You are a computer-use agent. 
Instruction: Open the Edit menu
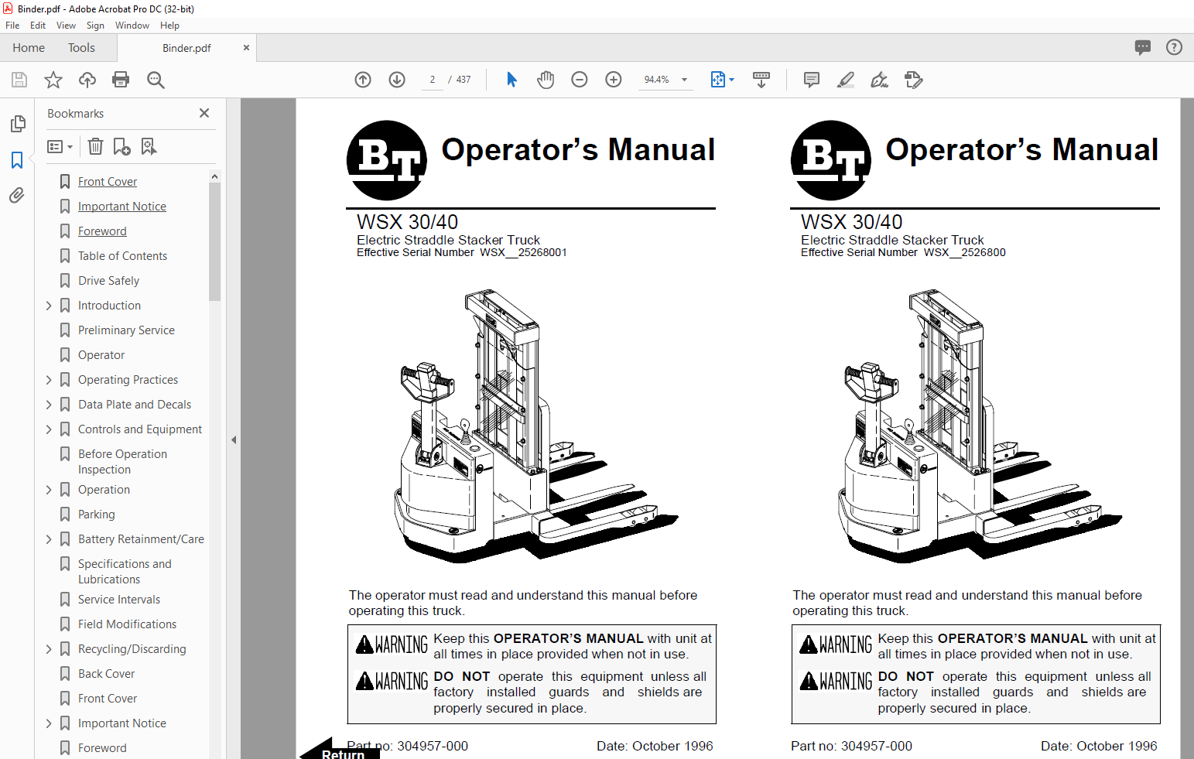pyautogui.click(x=38, y=26)
